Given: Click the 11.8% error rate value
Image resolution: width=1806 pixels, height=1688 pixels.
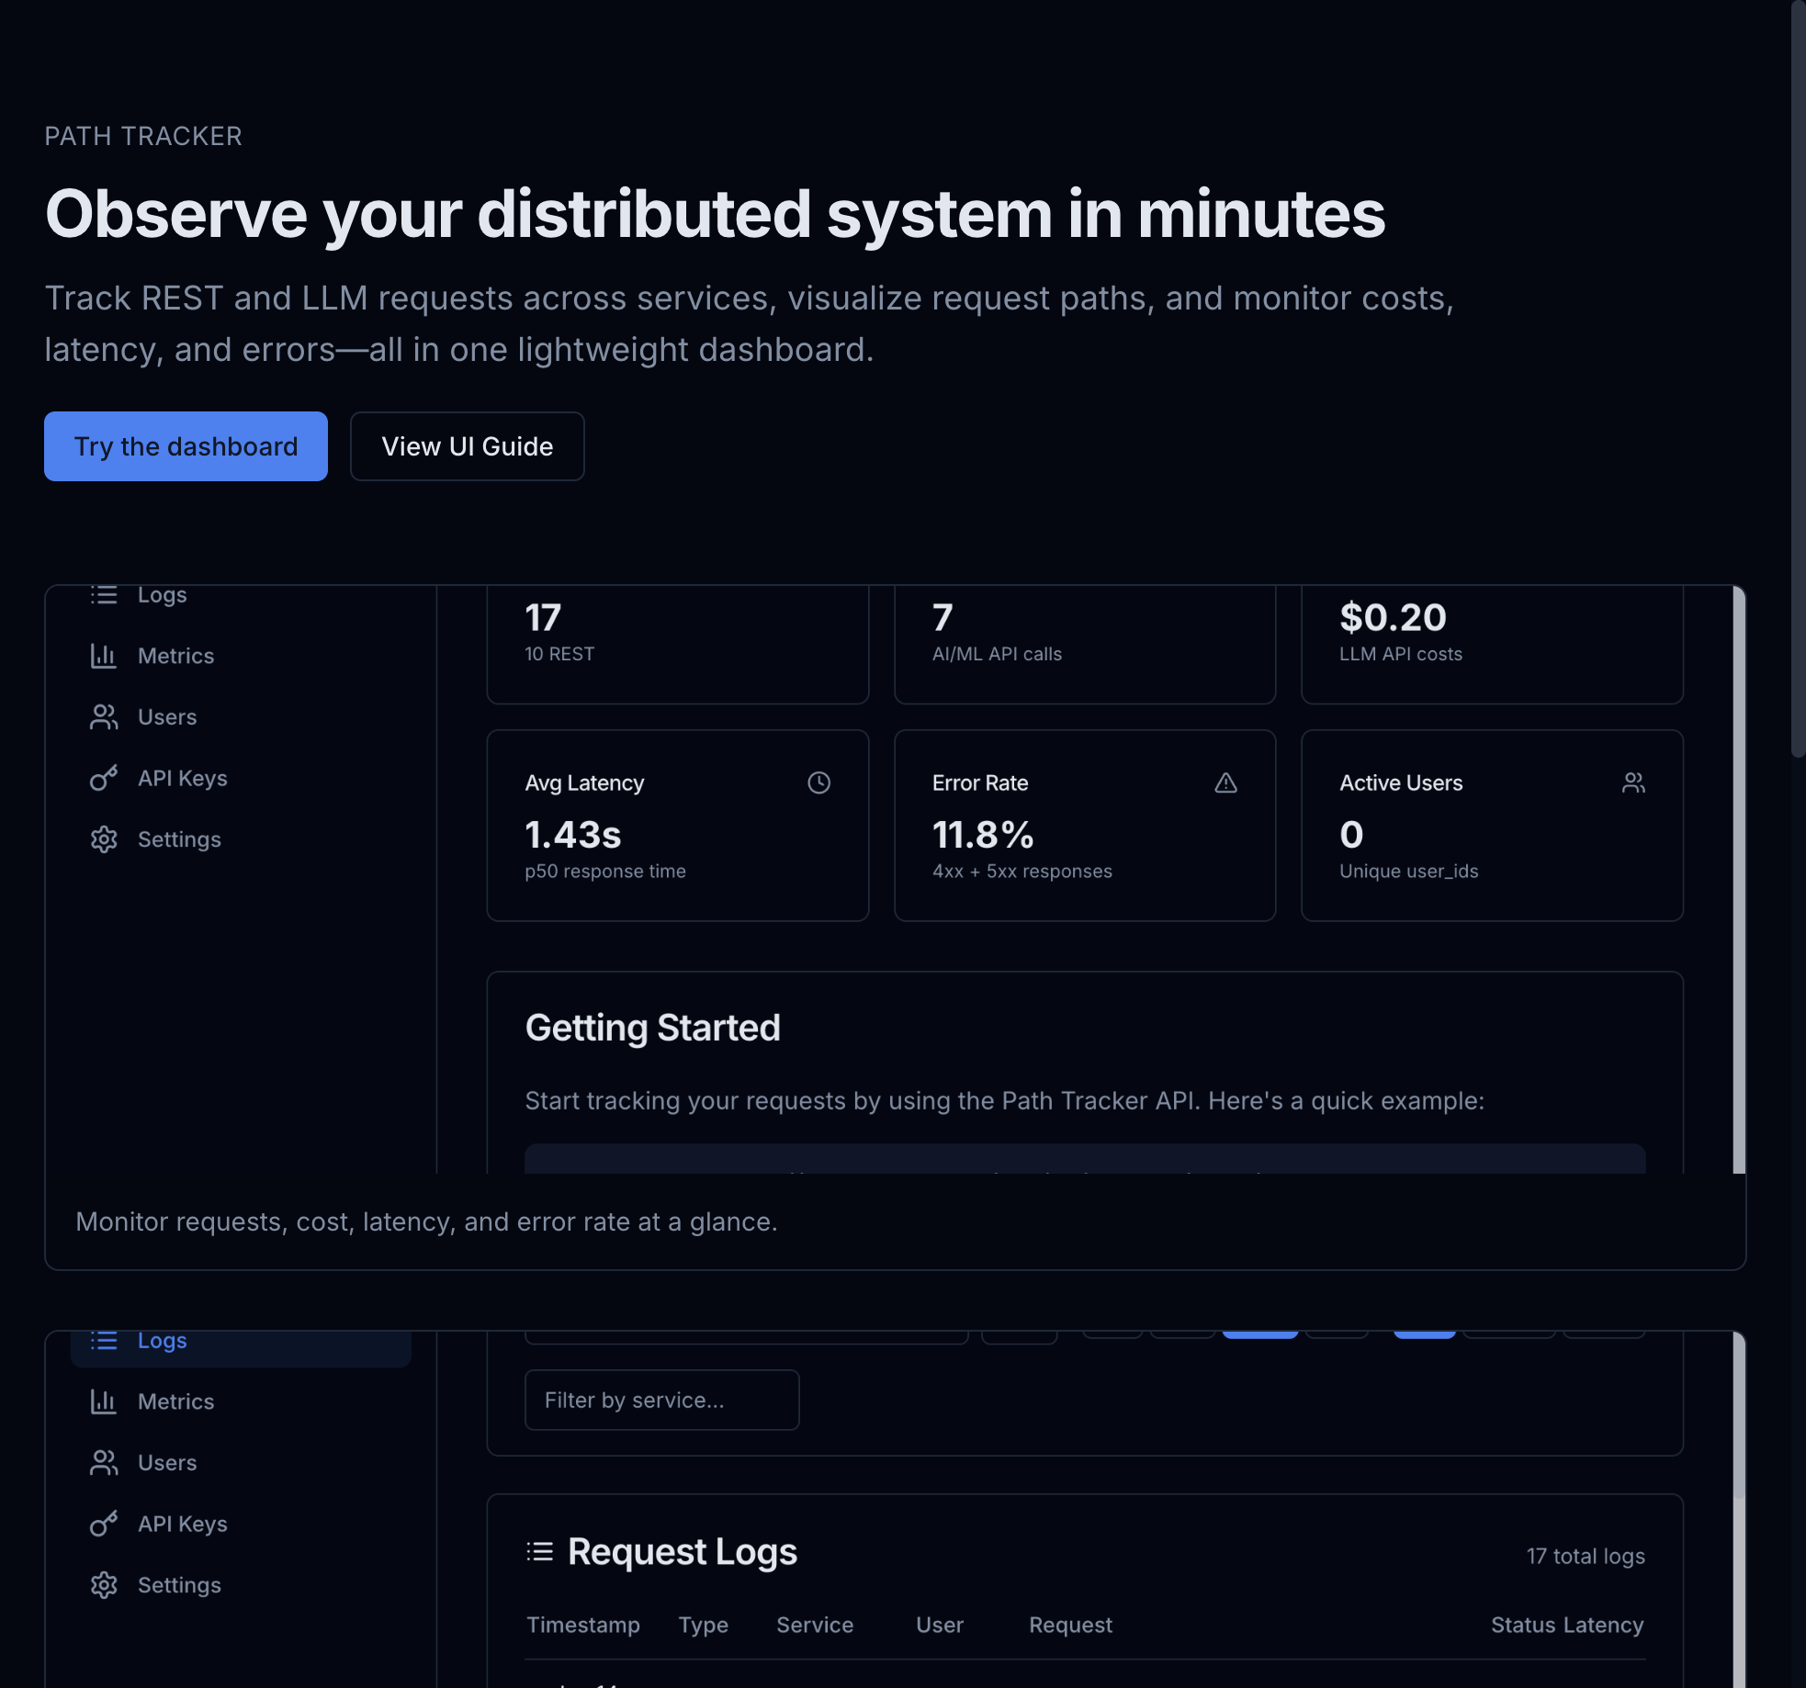Looking at the screenshot, I should tap(983, 835).
